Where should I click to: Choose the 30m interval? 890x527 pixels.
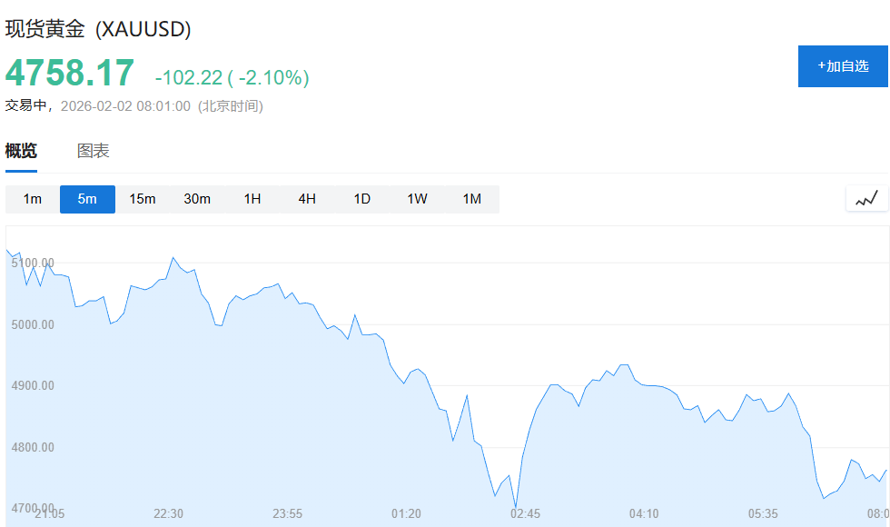click(197, 199)
